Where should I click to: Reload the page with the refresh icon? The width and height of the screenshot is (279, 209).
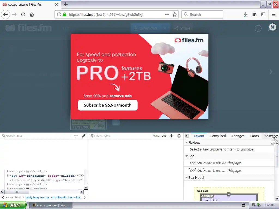pyautogui.click(x=23, y=14)
